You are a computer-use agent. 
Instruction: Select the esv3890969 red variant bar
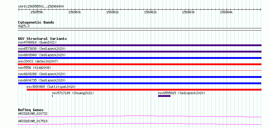coord(144,90)
